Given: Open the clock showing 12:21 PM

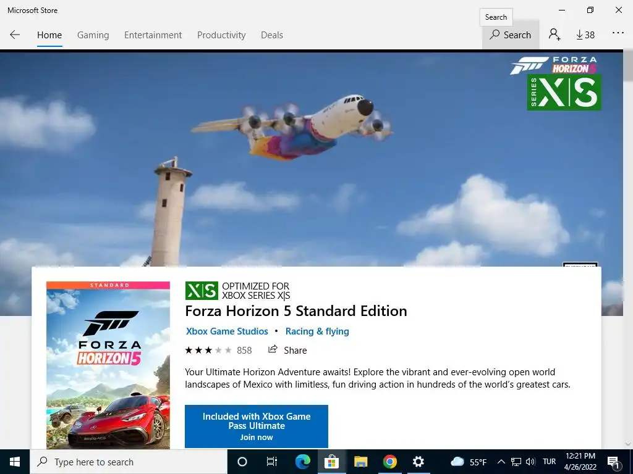Looking at the screenshot, I should coord(580,462).
